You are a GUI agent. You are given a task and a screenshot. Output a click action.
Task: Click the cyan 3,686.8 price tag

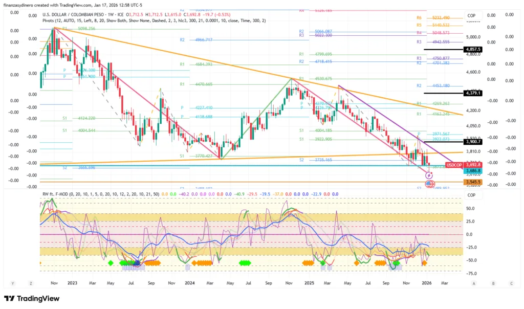472,171
